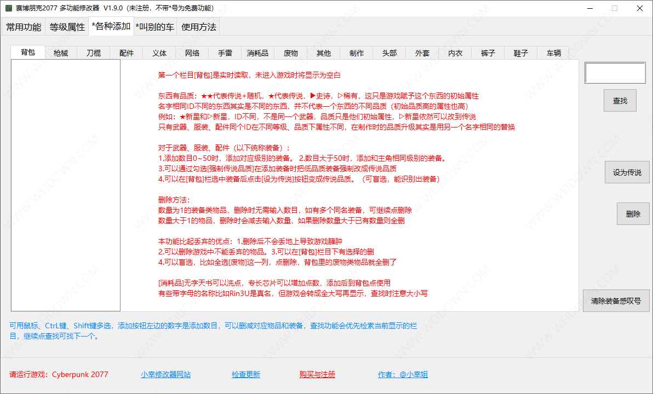Open the 小幸修改器网站 link
This screenshot has height=394, width=653.
tap(165, 375)
